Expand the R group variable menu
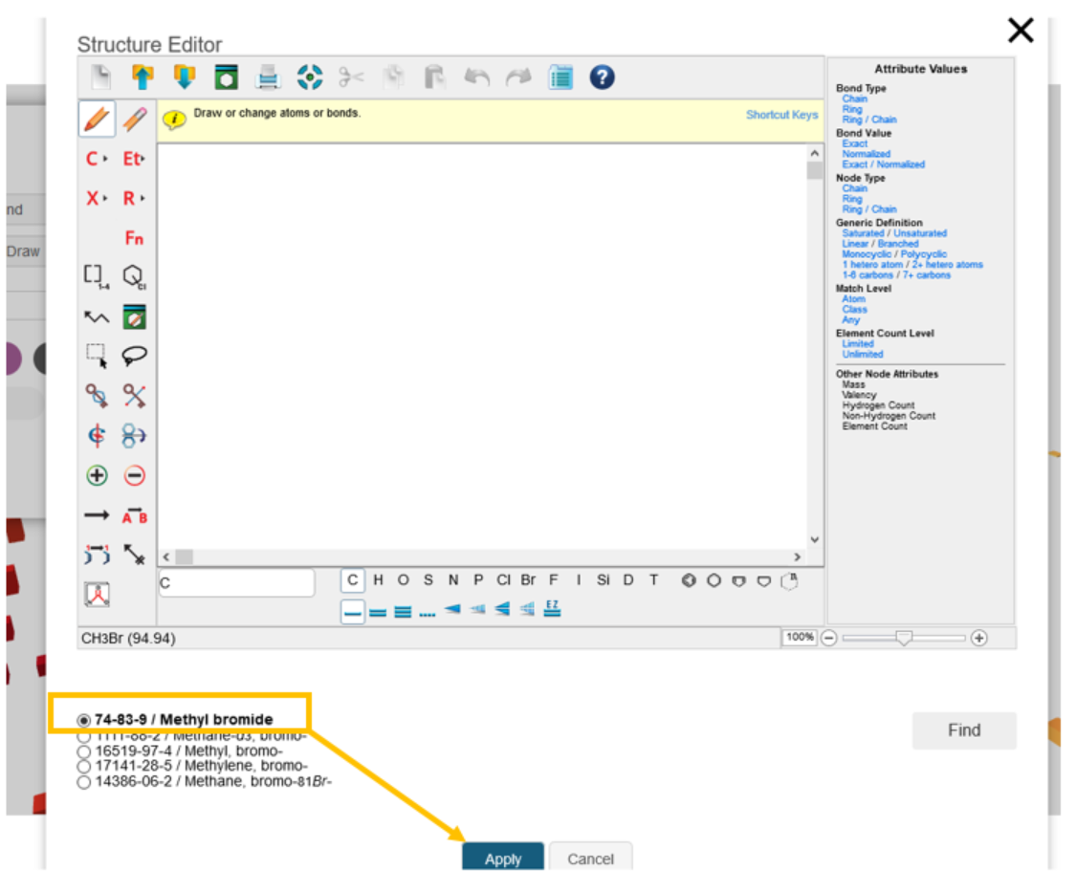The height and width of the screenshot is (871, 1076). [x=134, y=199]
